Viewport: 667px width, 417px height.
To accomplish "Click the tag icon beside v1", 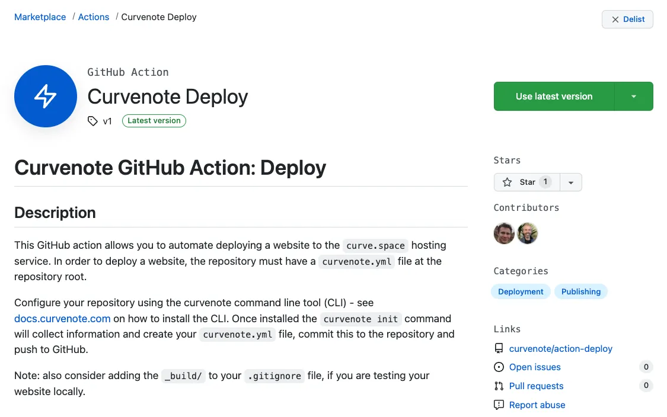I will (x=92, y=121).
